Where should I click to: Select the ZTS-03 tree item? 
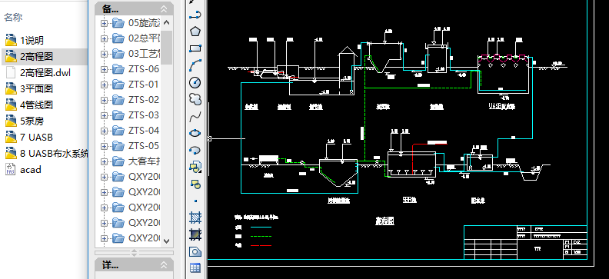pyautogui.click(x=144, y=115)
